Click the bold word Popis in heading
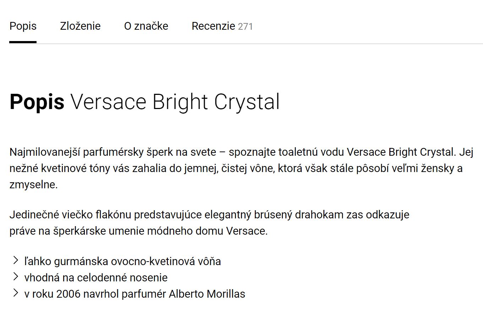 pyautogui.click(x=37, y=102)
